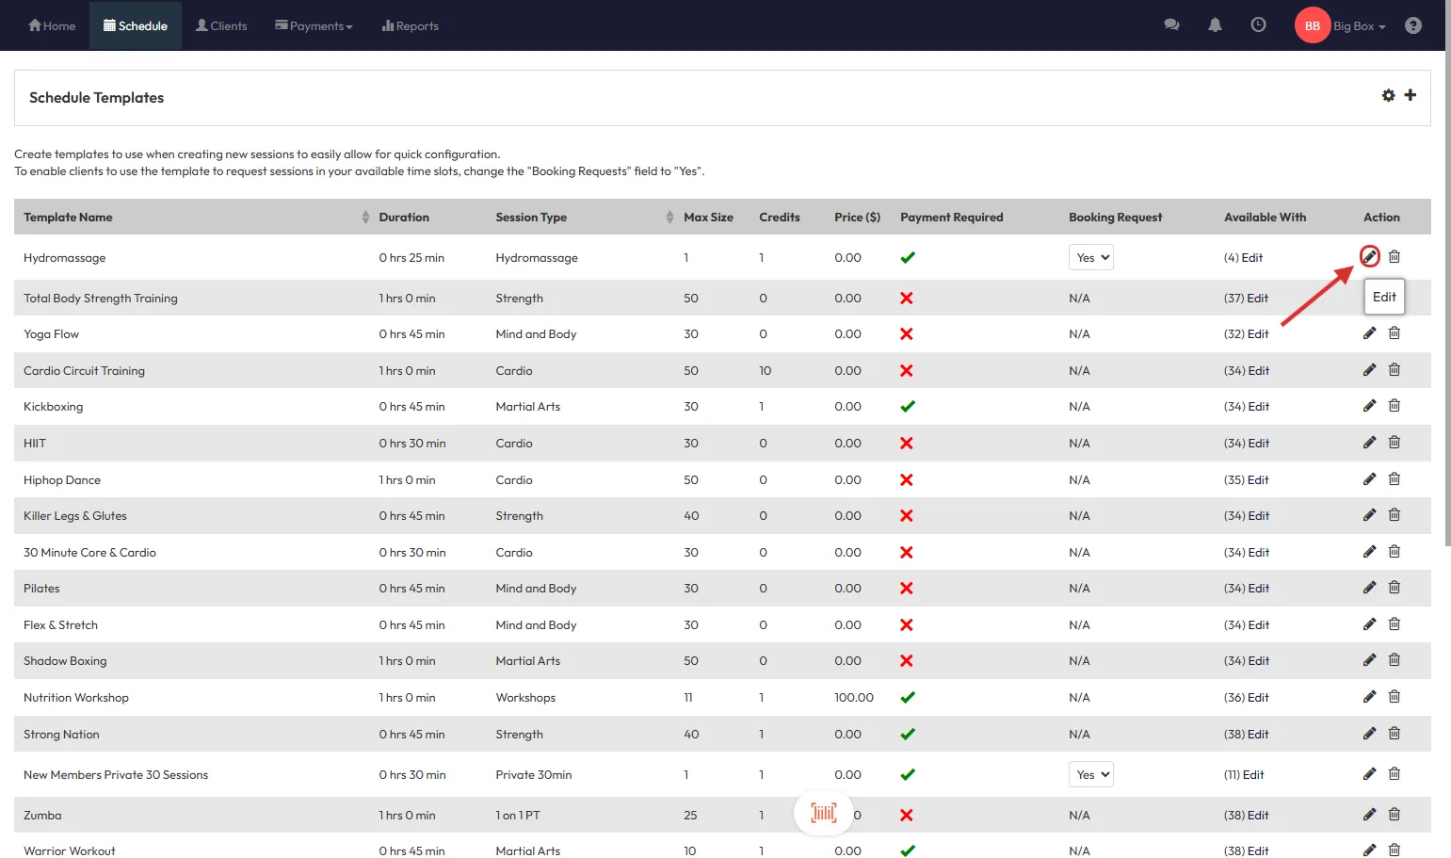
Task: Expand the Payments menu
Action: [314, 26]
